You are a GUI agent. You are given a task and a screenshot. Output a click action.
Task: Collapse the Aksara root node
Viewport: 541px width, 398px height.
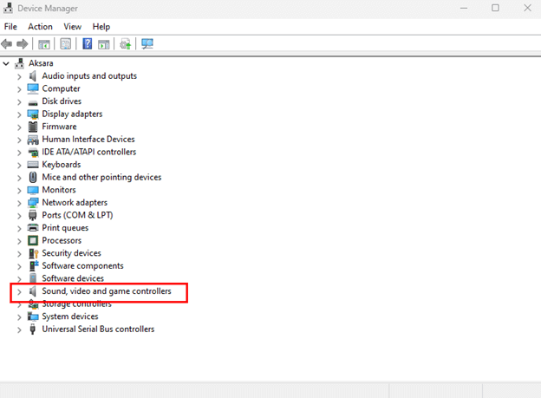pyautogui.click(x=7, y=64)
